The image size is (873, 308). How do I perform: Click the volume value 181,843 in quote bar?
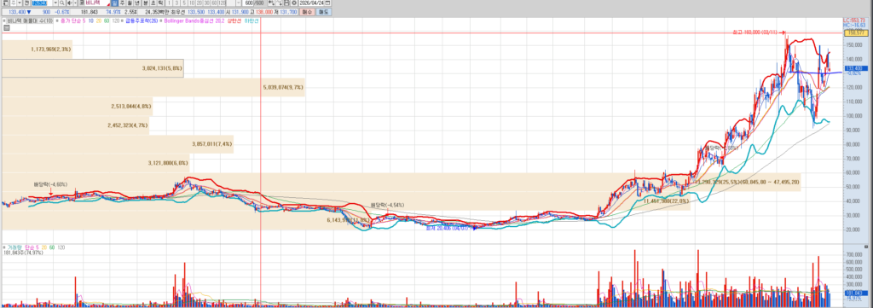89,12
